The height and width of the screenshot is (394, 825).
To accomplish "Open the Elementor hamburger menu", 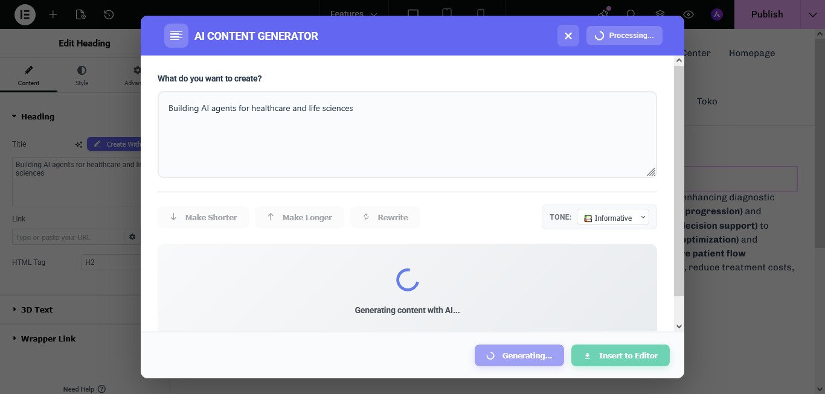I will coord(25,14).
